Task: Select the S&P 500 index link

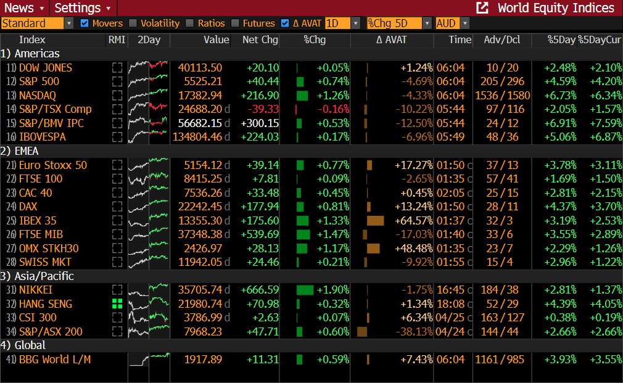Action: 39,81
